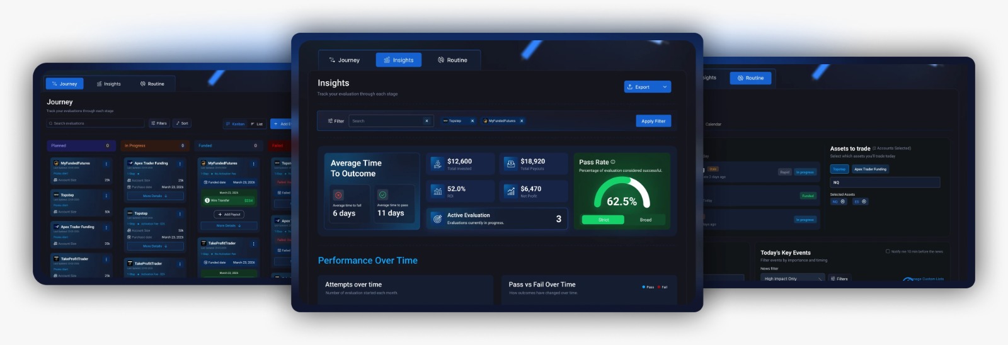The image size is (1008, 345).
Task: Open menu on Planned MyFundedFutures card
Action: pyautogui.click(x=106, y=164)
